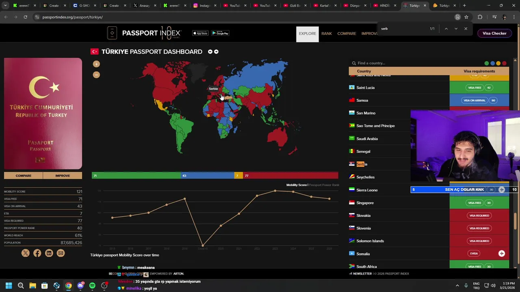The width and height of the screenshot is (520, 292).
Task: Click the red visa-required bar segment
Action: (290, 176)
